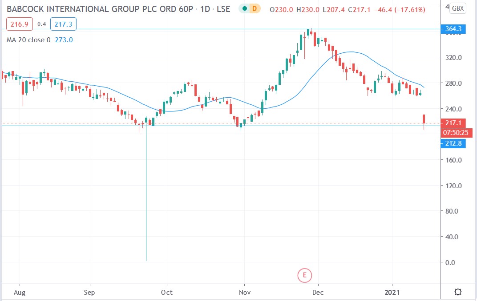Screen dimensions: 477x301
Task: Click the red sell price button 216.9
Action: tap(19, 24)
